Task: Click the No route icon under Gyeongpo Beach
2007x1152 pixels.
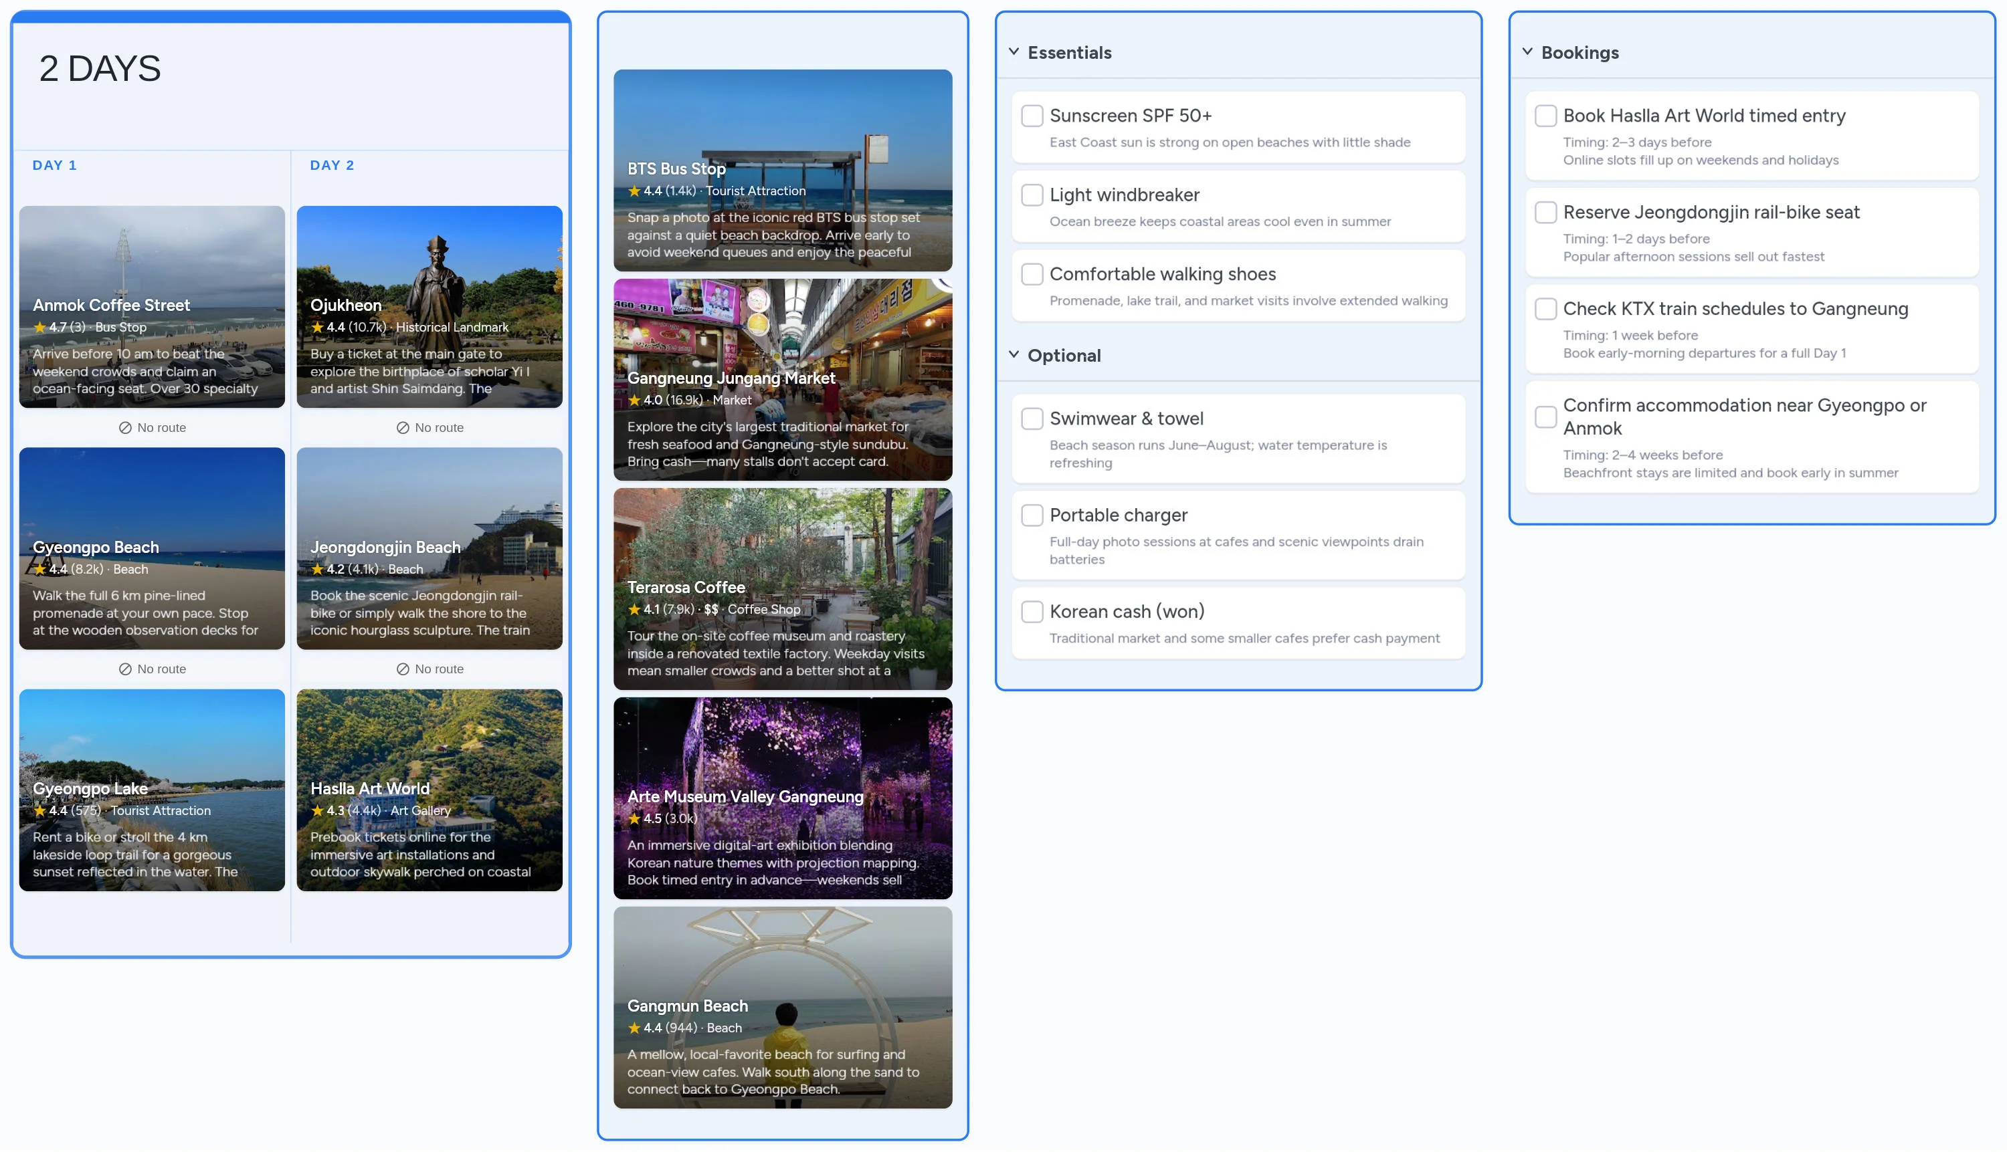Action: (x=126, y=669)
